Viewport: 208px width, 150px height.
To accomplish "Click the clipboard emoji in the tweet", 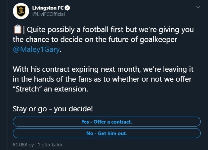I will coord(18,29).
